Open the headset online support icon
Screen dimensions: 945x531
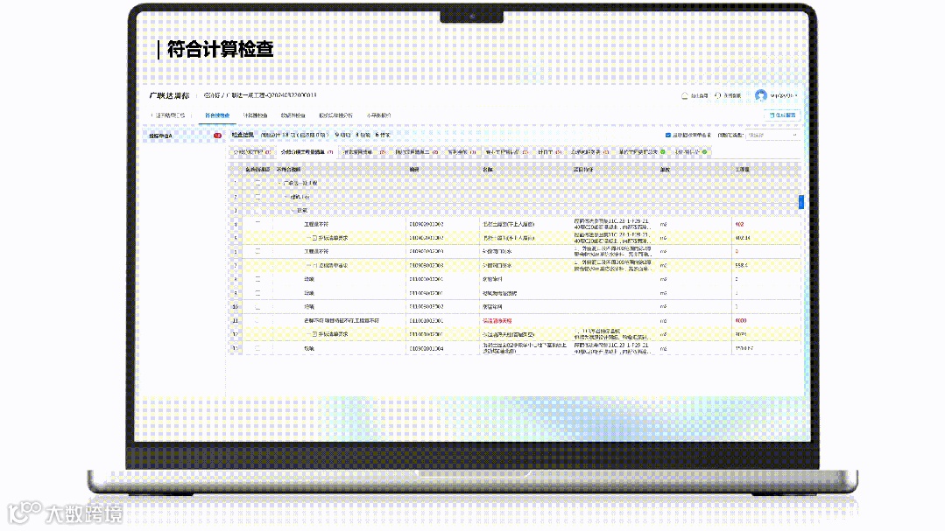pos(717,95)
